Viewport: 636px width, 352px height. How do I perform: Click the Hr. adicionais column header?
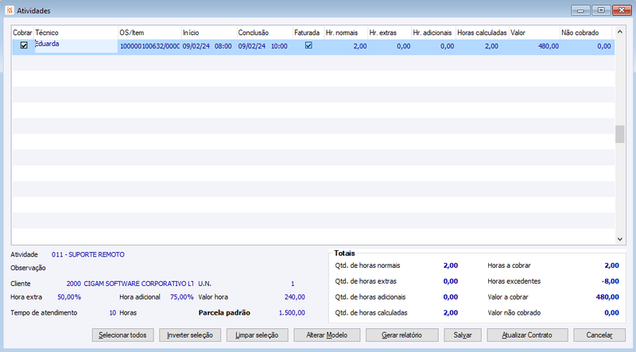click(x=433, y=33)
